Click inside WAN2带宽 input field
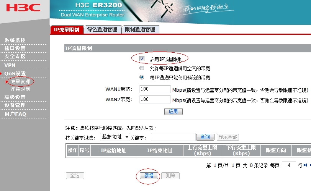311x191 pixels. click(x=155, y=99)
